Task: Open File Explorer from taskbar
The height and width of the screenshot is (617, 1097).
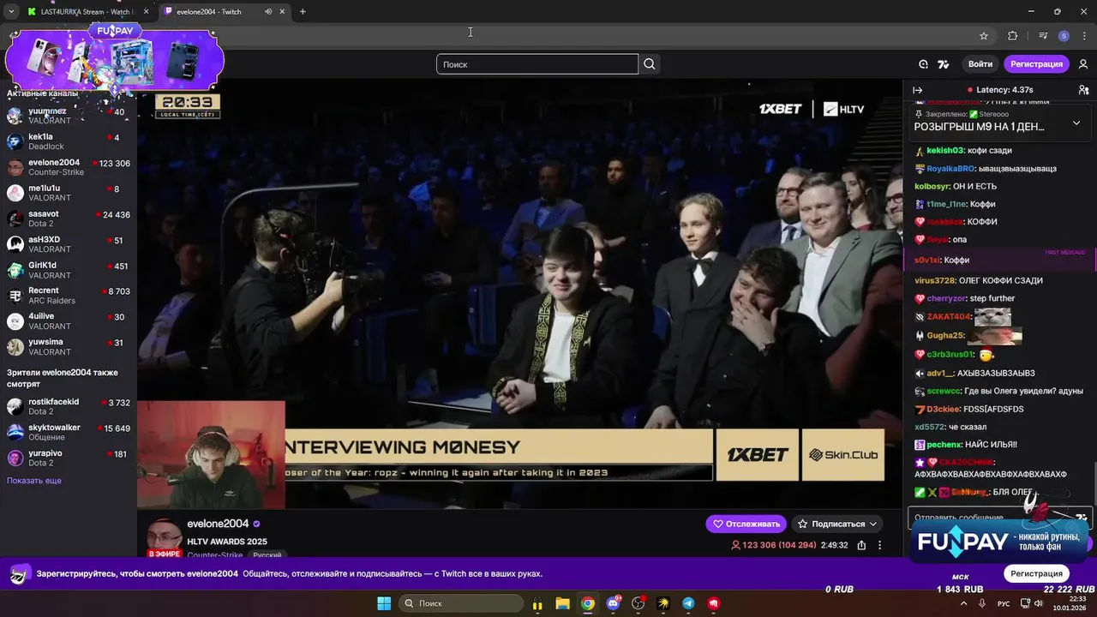Action: coord(563,603)
